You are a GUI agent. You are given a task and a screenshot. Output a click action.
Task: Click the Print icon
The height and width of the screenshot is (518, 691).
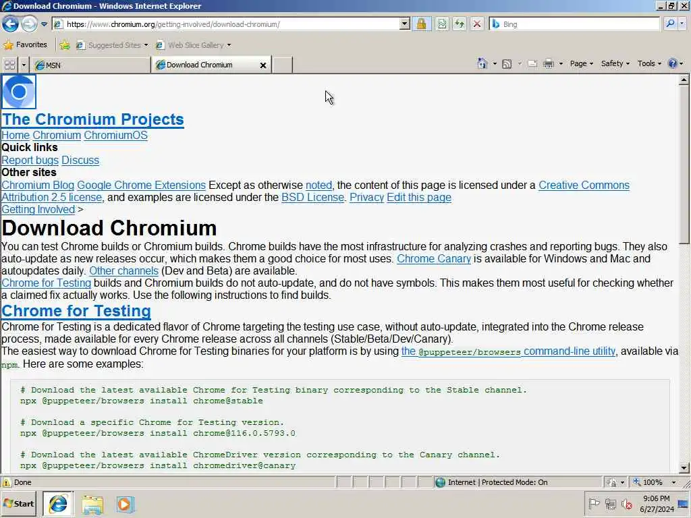(548, 64)
